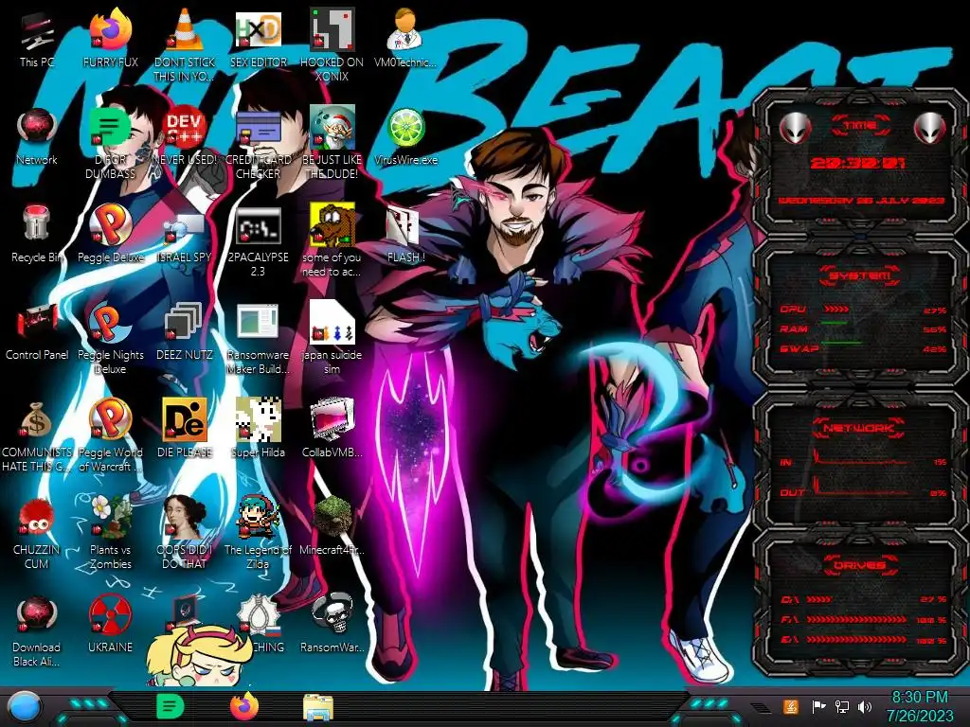Click the SYSTEM widget header
This screenshot has width=970, height=727.
pos(860,275)
